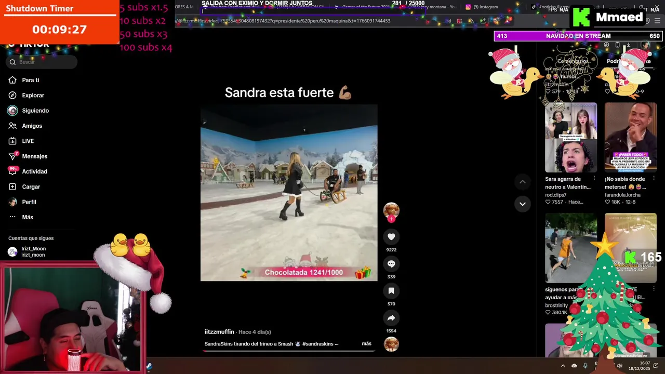Click the 'Sara agarra de neutro a Valentin' title
The height and width of the screenshot is (374, 665).
568,183
